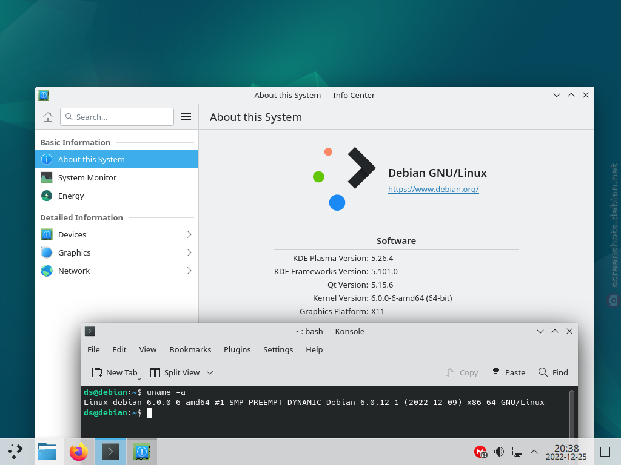Open the https://www.debian.org/ link
Viewport: 621px width, 465px height.
click(x=433, y=189)
